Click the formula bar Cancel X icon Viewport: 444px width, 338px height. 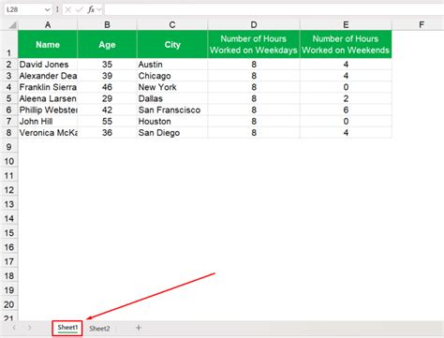point(67,9)
